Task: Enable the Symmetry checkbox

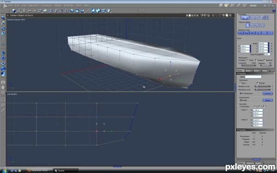Action: click(241, 107)
